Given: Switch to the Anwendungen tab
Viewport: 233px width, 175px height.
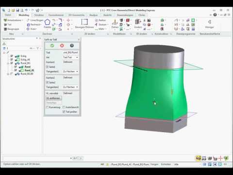Looking at the screenshot, I should pyautogui.click(x=125, y=15).
